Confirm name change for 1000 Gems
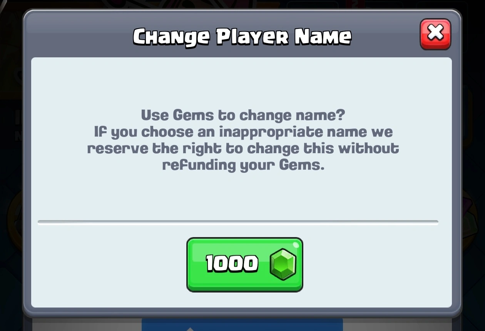The height and width of the screenshot is (331, 485). [245, 265]
